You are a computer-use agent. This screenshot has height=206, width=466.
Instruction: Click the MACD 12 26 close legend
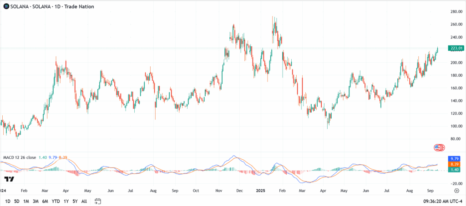pos(20,157)
